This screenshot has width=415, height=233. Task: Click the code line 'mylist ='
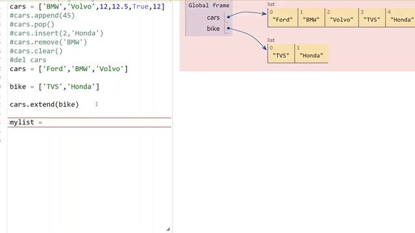(x=26, y=122)
